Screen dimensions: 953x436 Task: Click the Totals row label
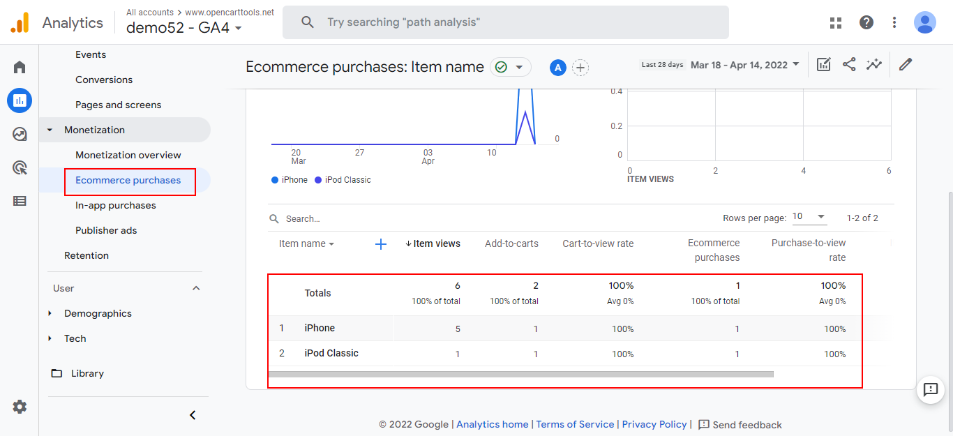tap(318, 293)
